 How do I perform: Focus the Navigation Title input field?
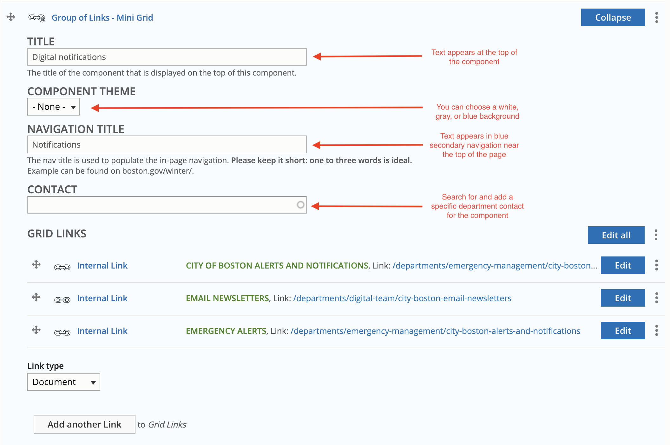pyautogui.click(x=167, y=145)
